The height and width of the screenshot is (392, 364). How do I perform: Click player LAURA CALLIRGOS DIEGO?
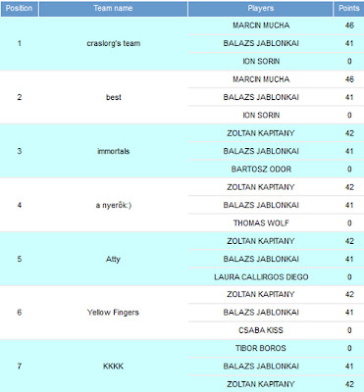pyautogui.click(x=261, y=277)
